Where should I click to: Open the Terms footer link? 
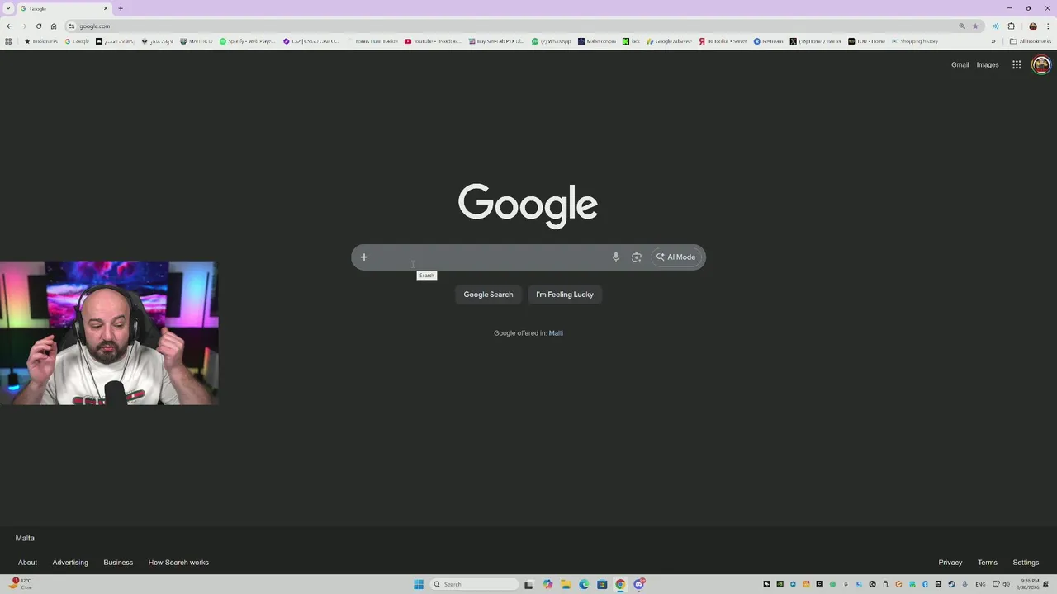point(988,563)
